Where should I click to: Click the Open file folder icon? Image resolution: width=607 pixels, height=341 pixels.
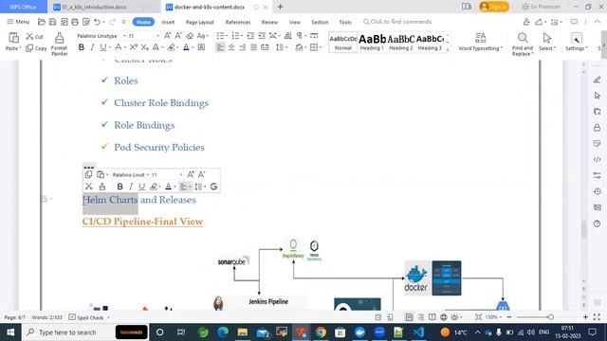coord(42,22)
